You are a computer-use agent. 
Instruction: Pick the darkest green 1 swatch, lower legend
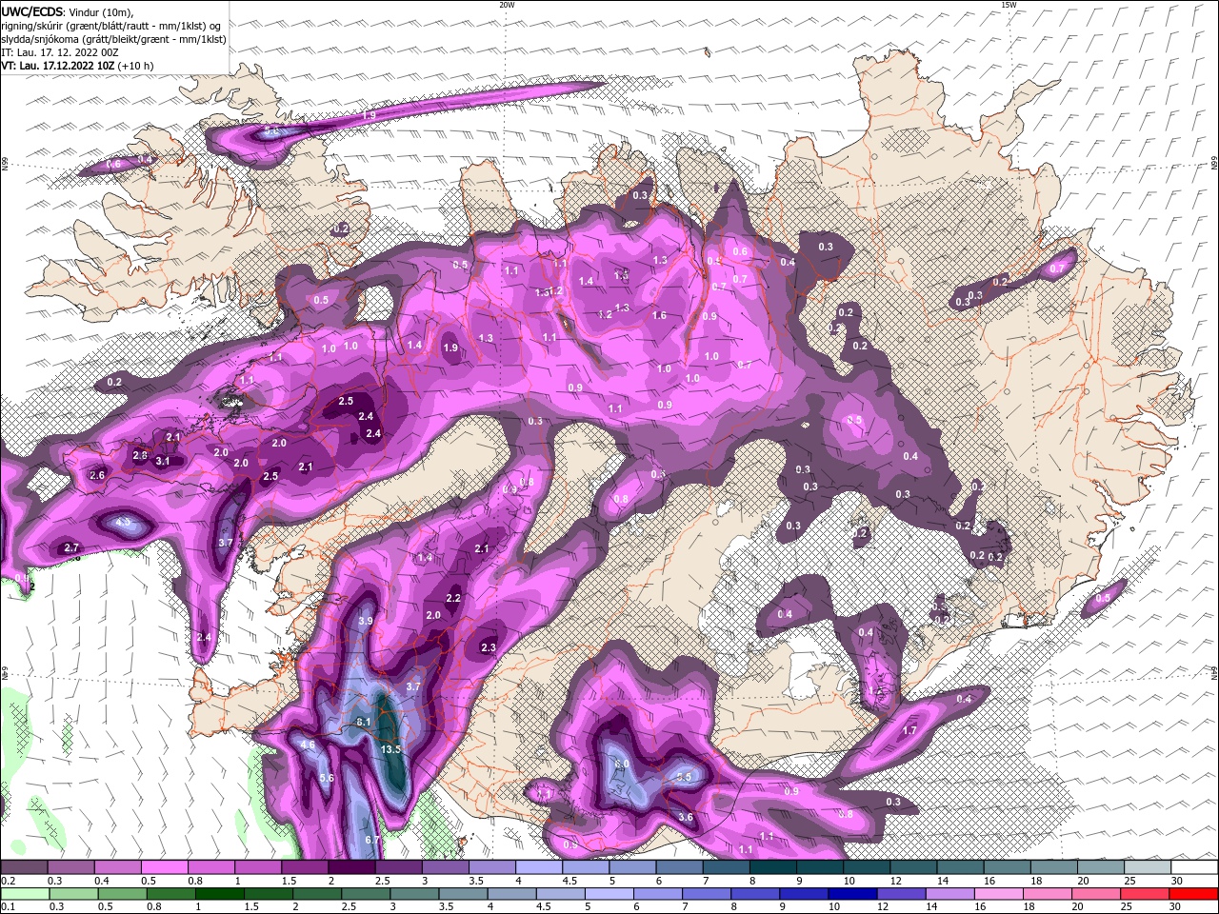[220, 893]
